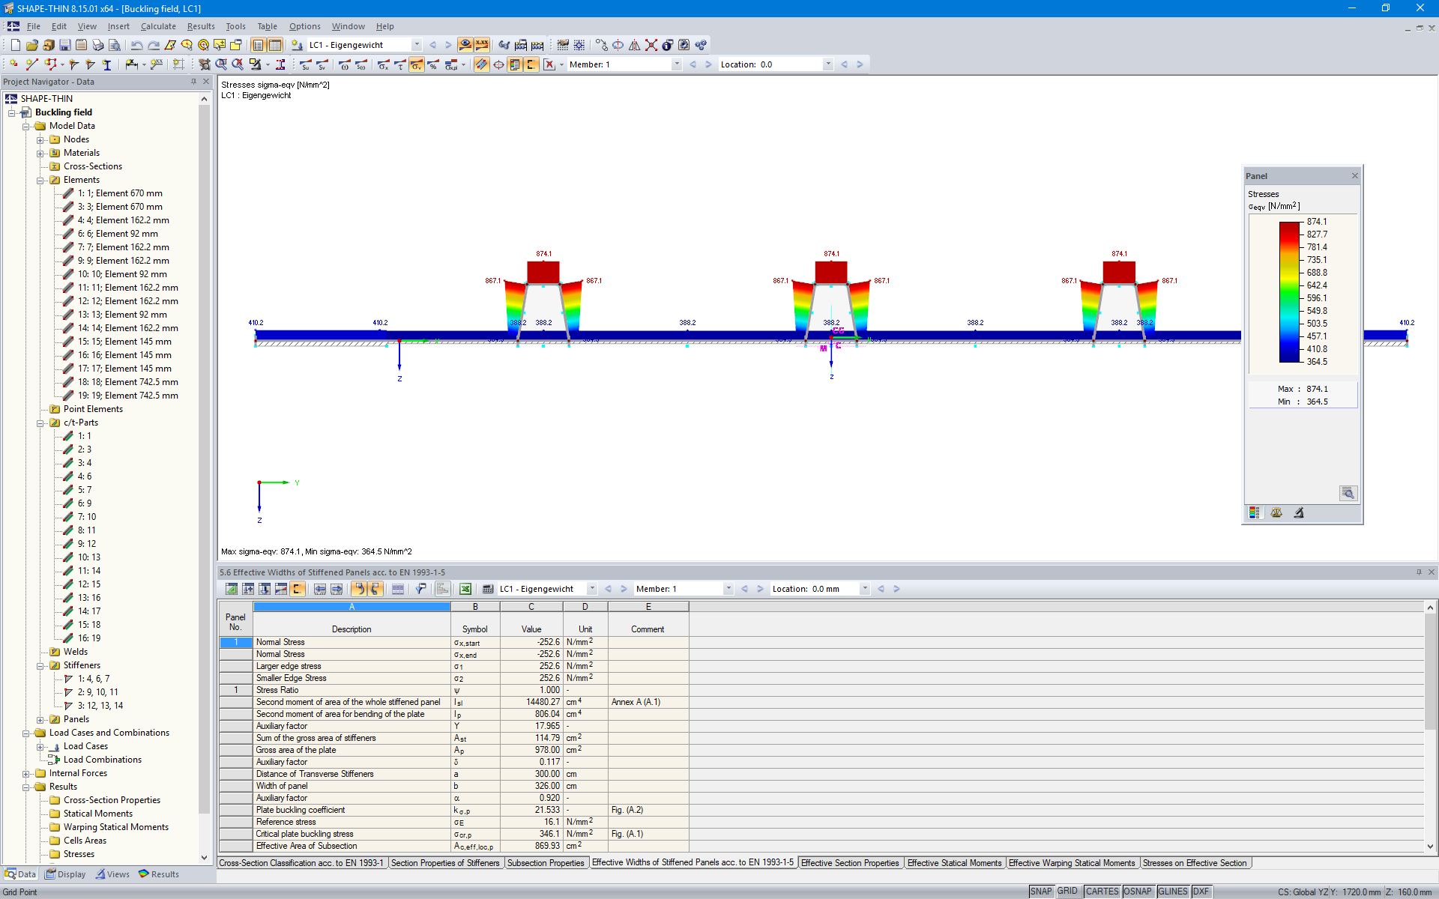Open the Calculate menu
This screenshot has height=899, width=1439.
pyautogui.click(x=158, y=26)
